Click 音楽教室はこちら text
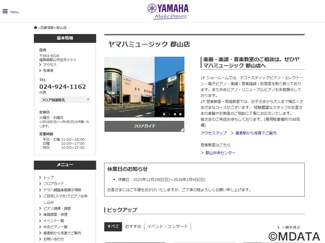325x243 pixels. click(215, 145)
